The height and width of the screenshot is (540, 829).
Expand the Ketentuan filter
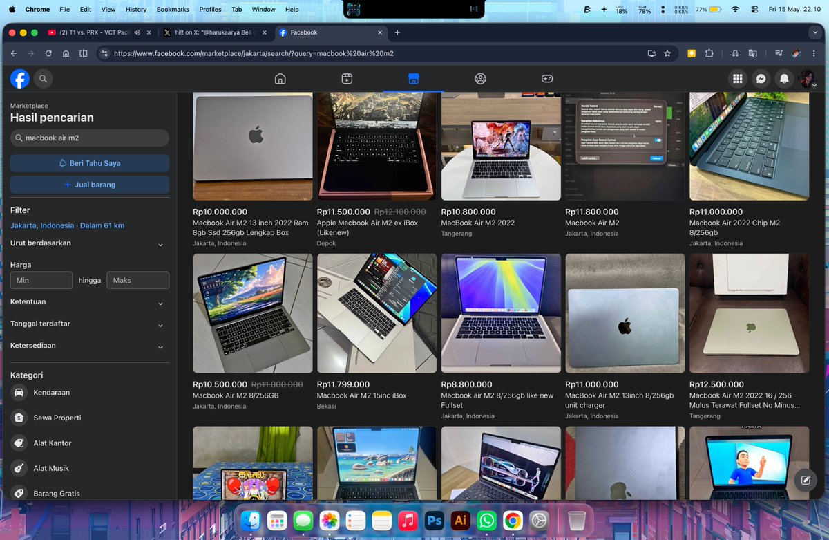(x=90, y=302)
